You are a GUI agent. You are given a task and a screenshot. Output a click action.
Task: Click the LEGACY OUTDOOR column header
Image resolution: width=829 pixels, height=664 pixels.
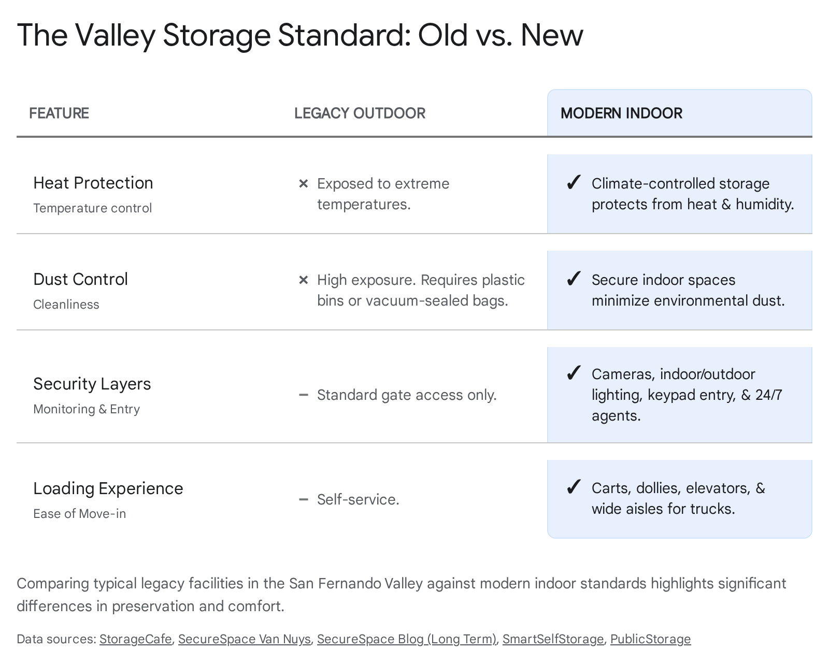point(360,113)
